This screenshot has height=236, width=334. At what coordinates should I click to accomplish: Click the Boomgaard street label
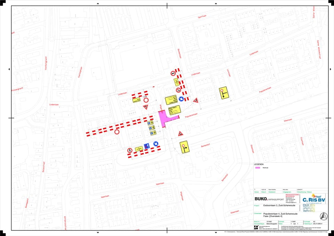click(27, 203)
